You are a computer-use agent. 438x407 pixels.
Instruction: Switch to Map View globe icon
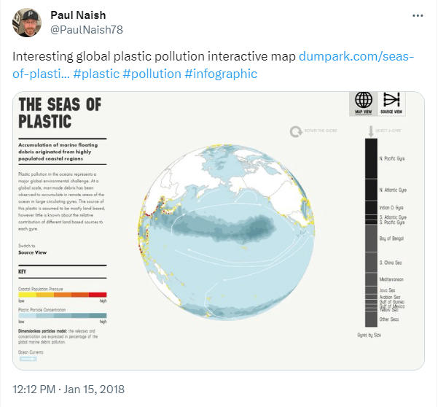click(364, 102)
